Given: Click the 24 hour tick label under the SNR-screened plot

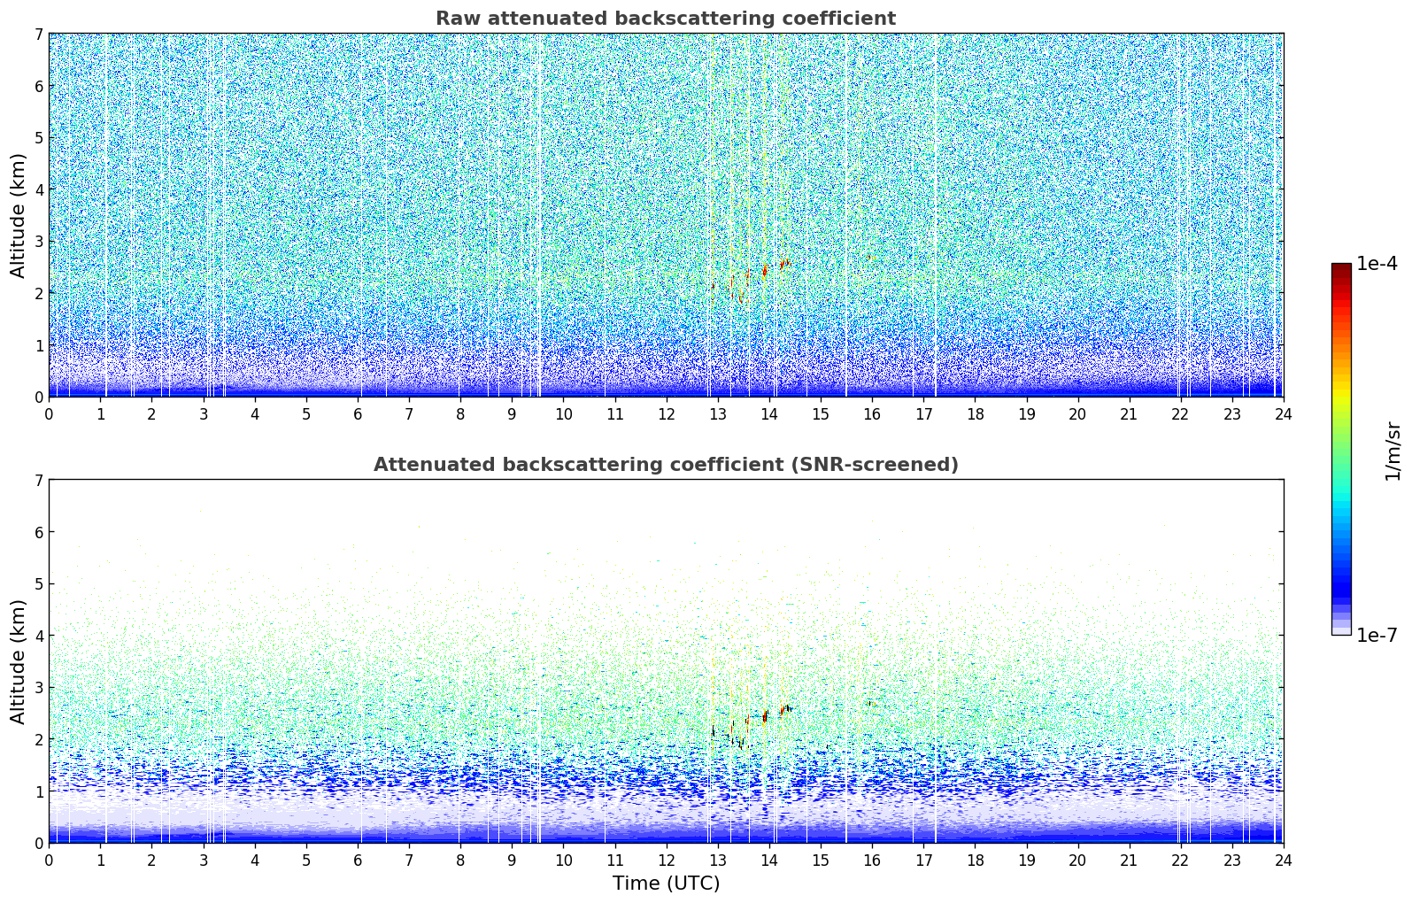Looking at the screenshot, I should 1283,860.
